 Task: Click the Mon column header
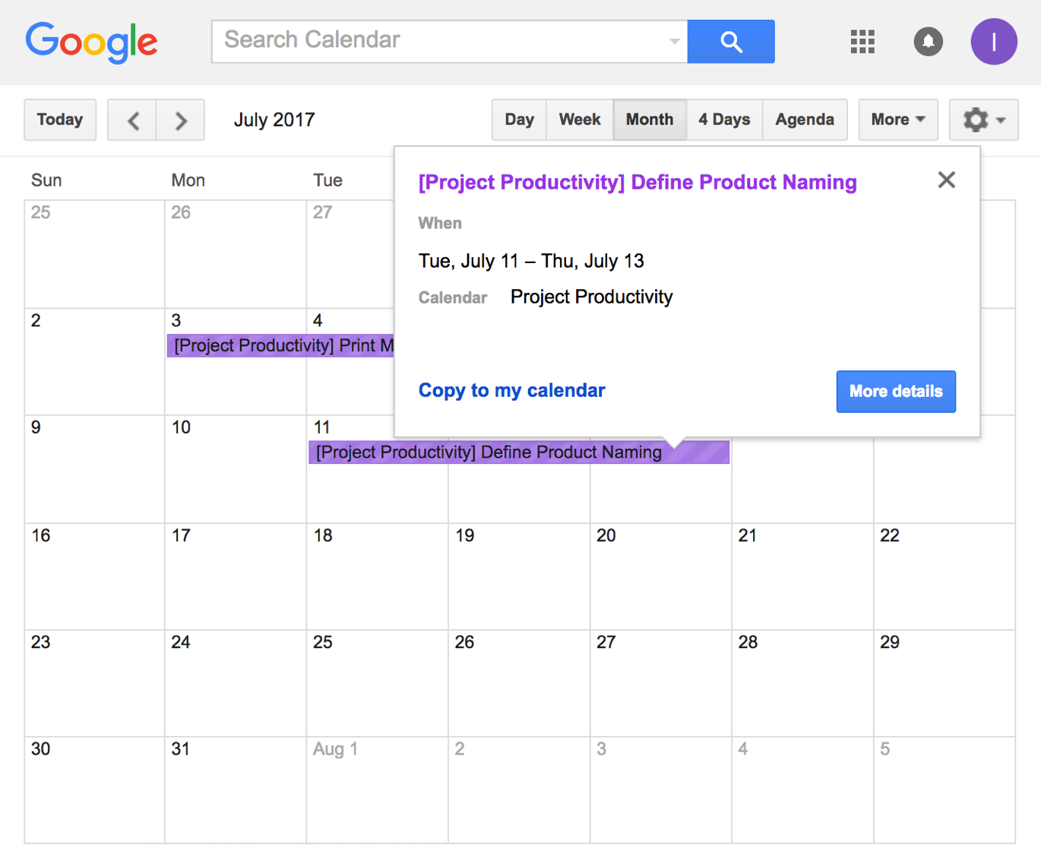tap(188, 180)
